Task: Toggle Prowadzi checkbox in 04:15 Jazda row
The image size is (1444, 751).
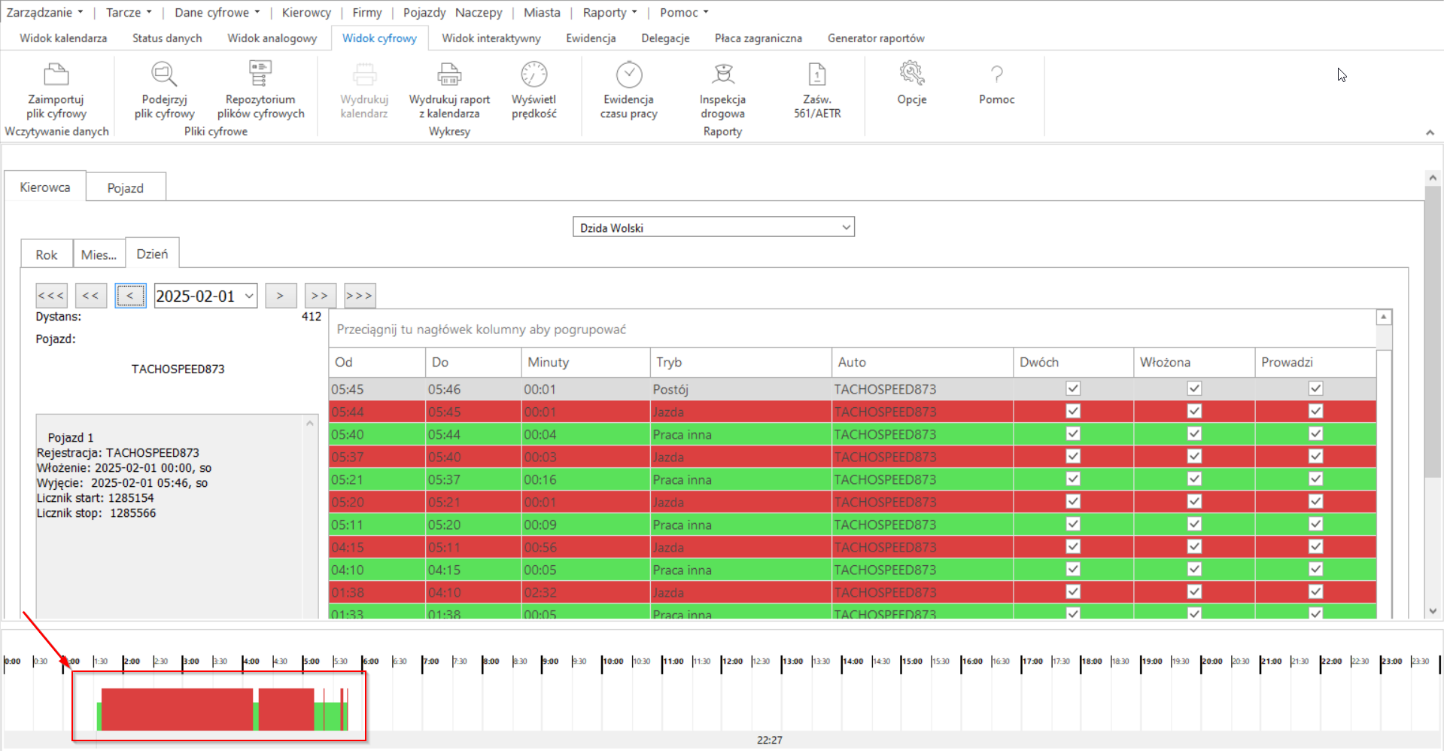Action: coord(1315,546)
